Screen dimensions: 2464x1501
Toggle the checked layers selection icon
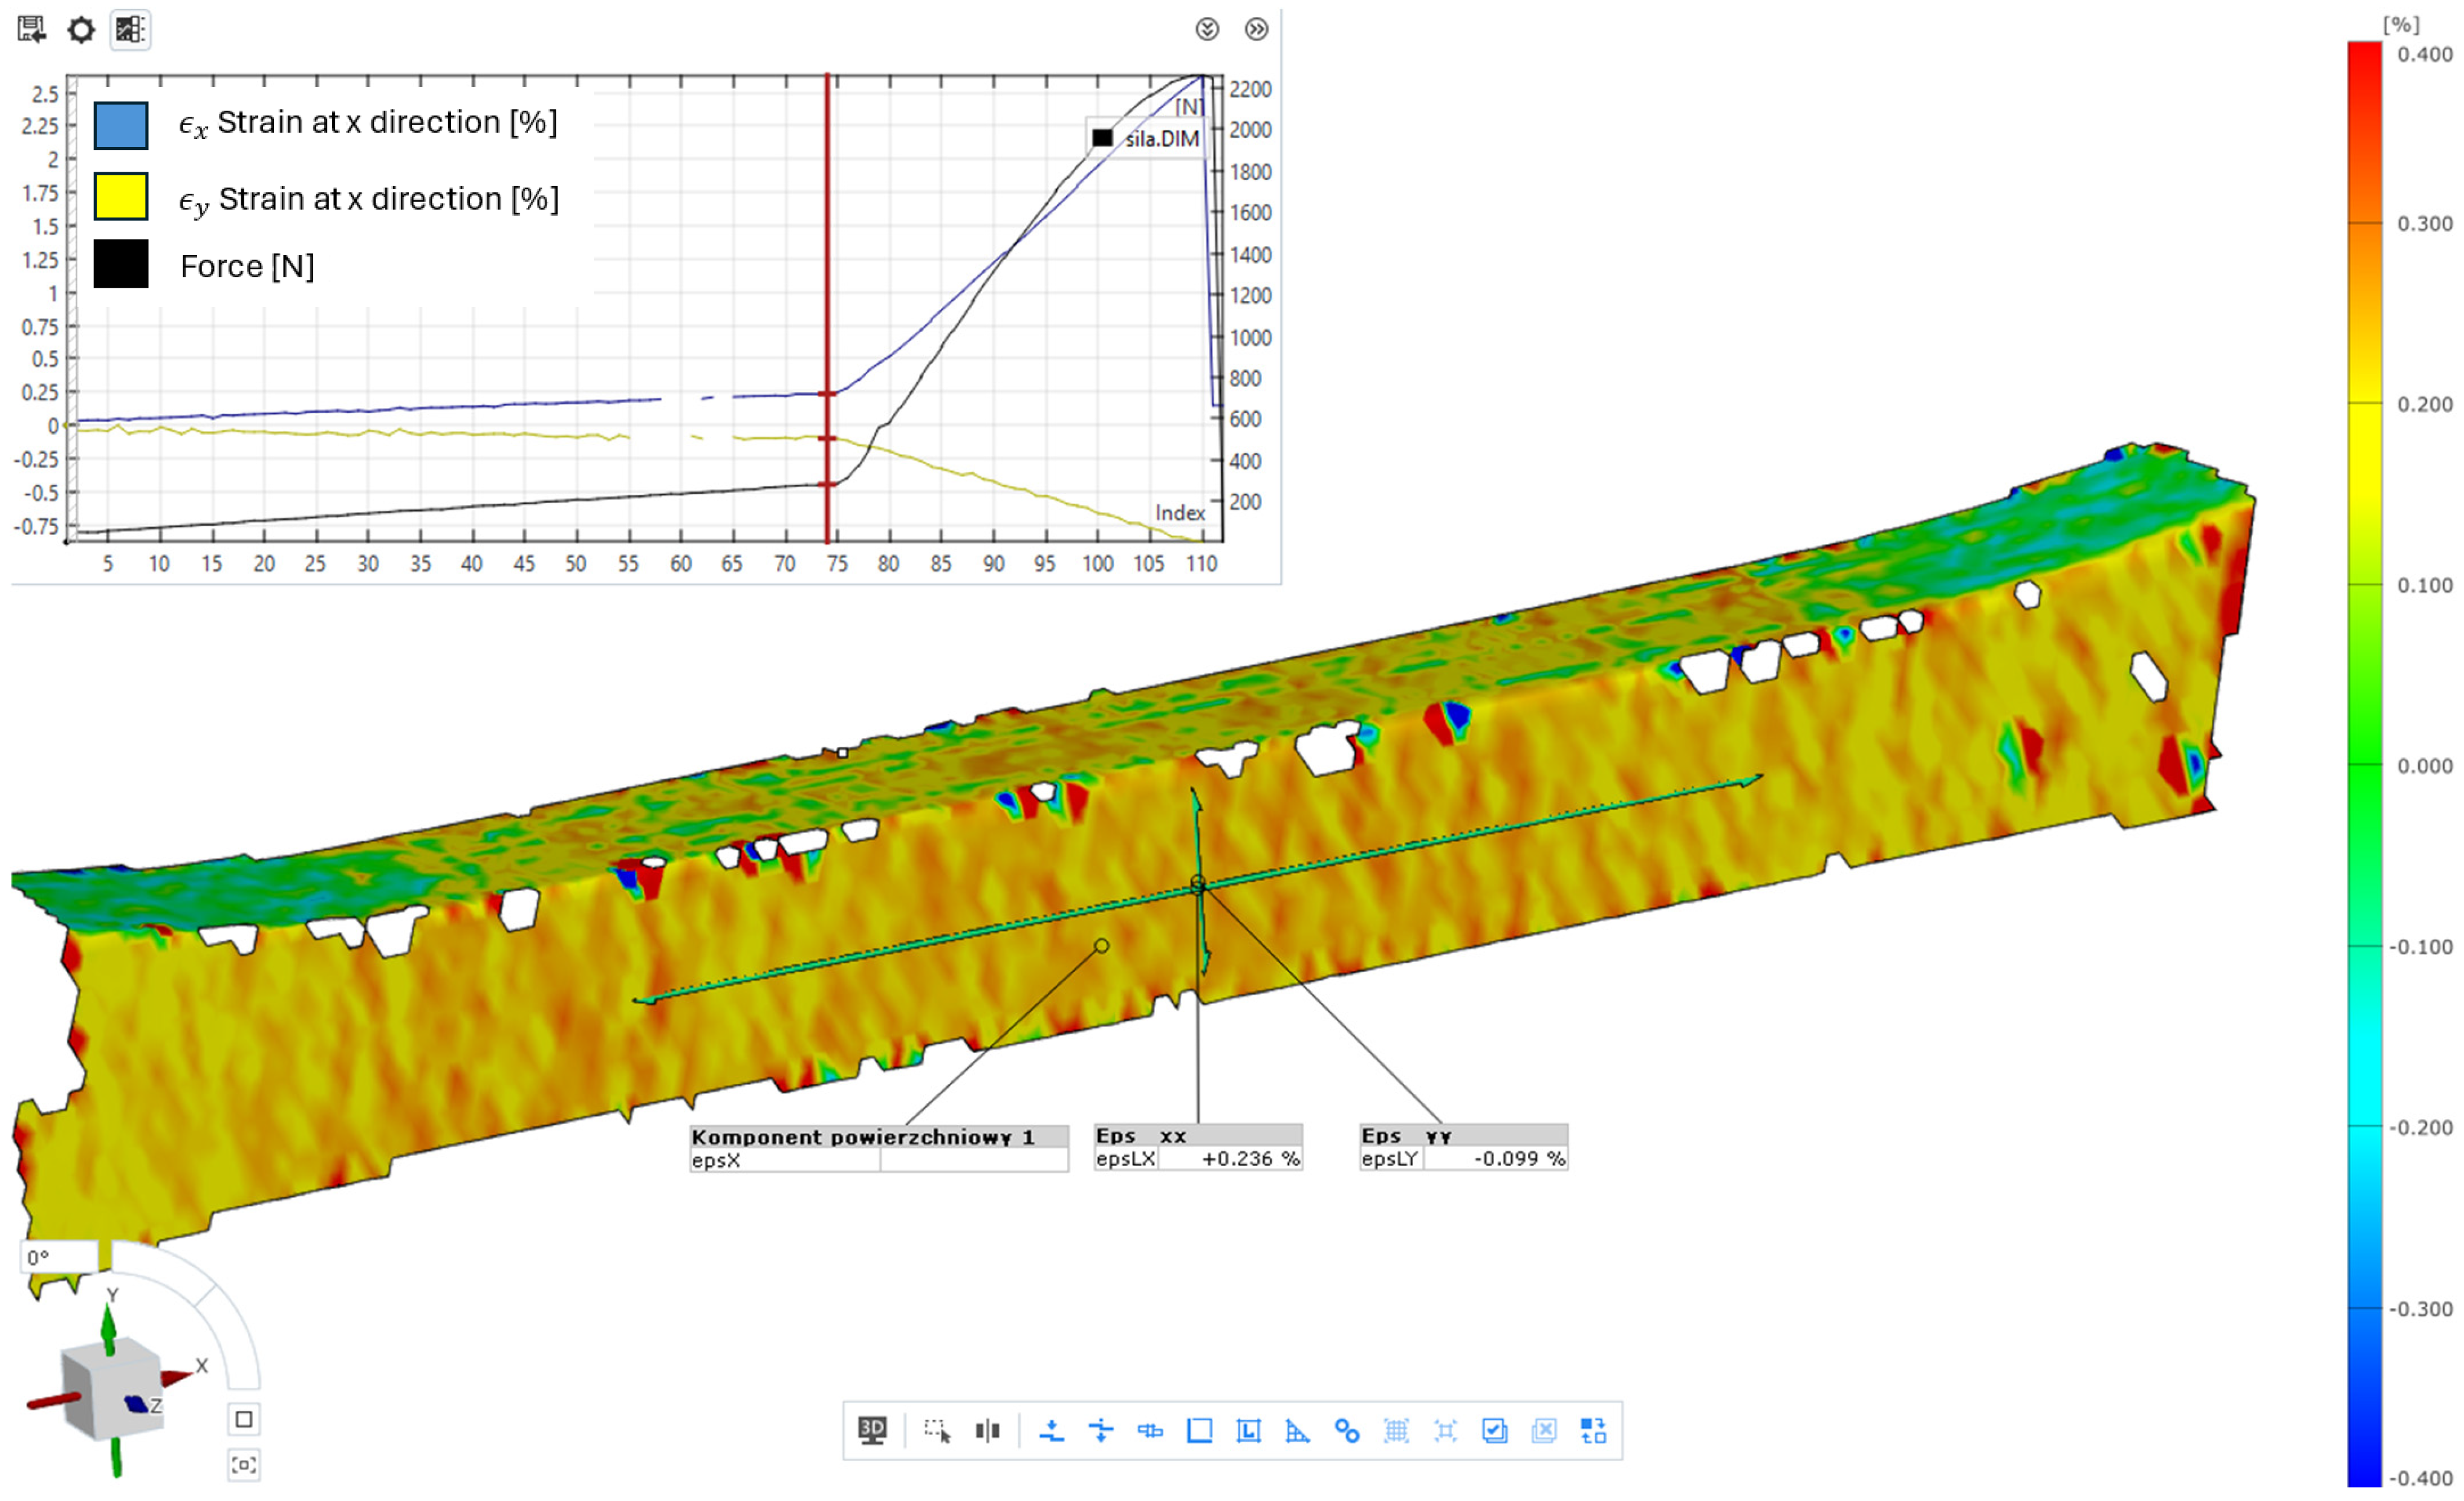point(1494,1430)
